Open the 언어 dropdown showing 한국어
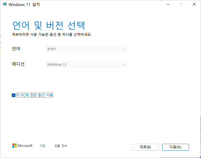 86,49
